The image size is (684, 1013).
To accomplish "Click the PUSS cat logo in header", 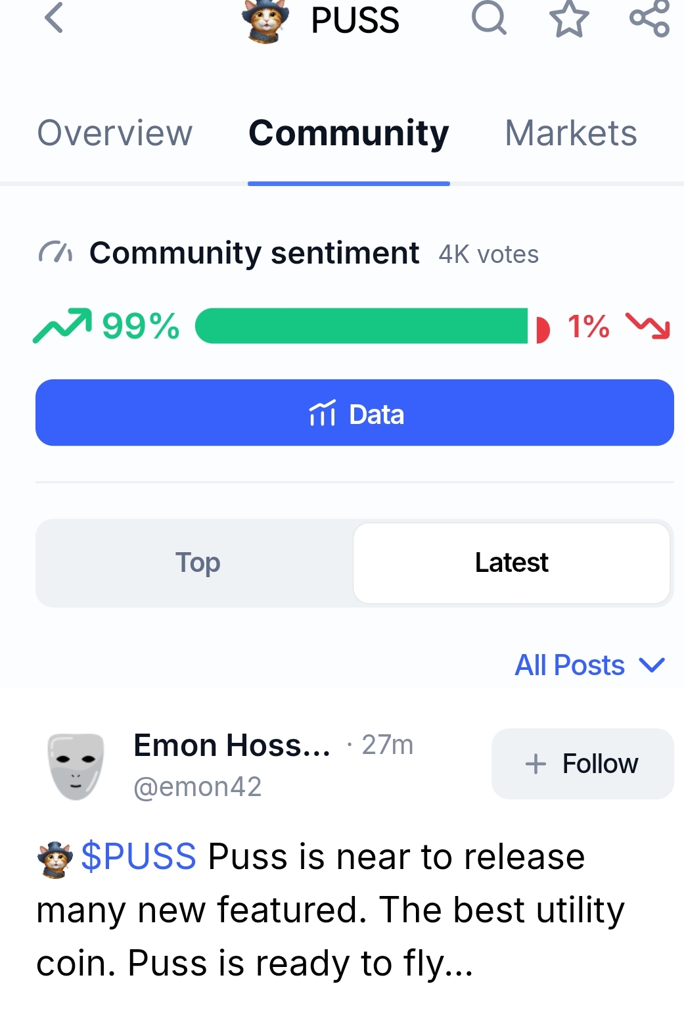I will pos(265,21).
